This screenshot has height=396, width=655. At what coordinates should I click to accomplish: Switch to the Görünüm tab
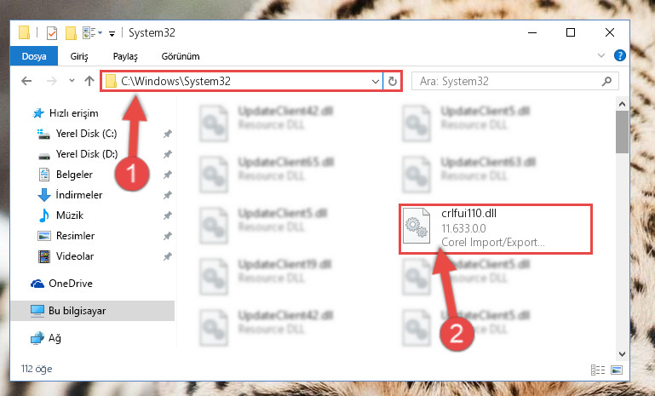click(x=181, y=56)
